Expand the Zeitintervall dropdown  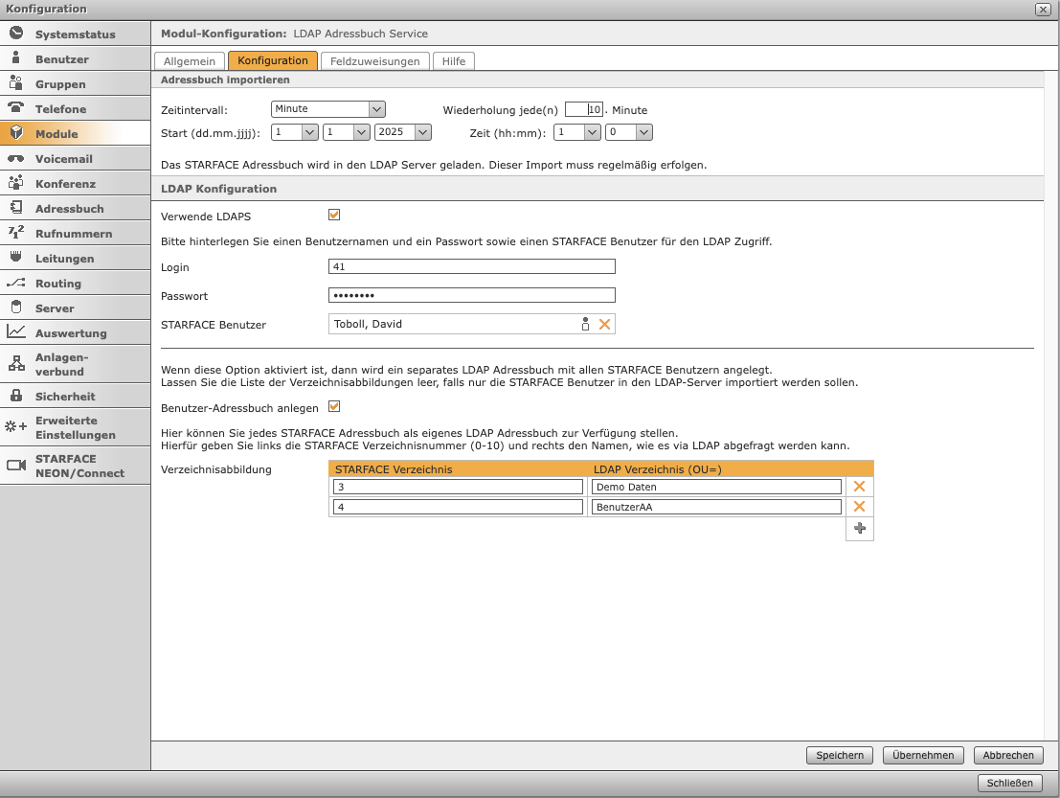[x=327, y=109]
